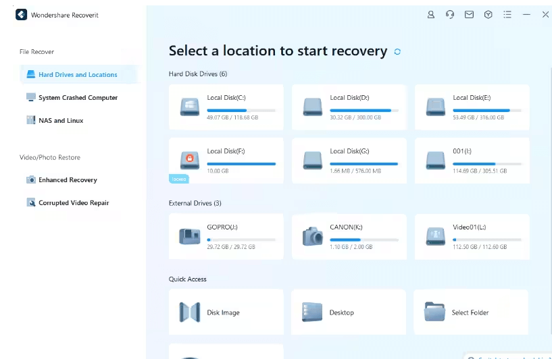The width and height of the screenshot is (552, 359).
Task: Select the 001(I:) drive icon
Action: 436,161
